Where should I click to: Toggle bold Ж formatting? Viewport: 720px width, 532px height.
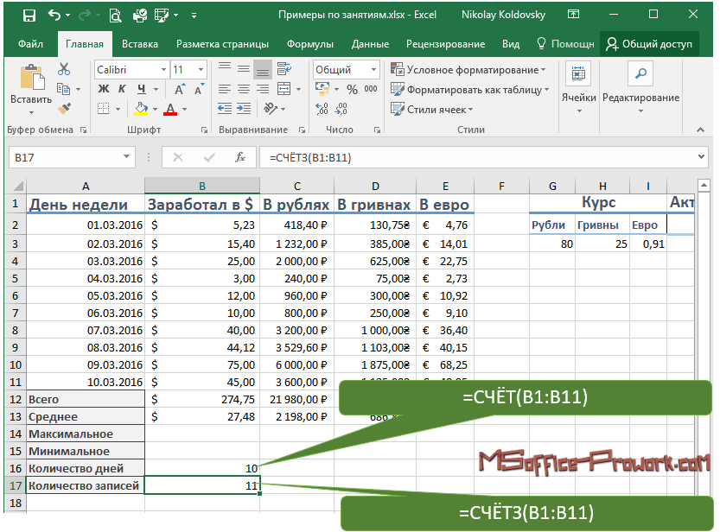104,89
